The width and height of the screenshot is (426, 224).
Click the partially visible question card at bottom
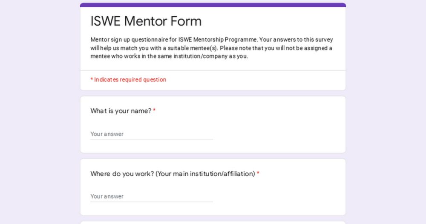[x=213, y=223]
